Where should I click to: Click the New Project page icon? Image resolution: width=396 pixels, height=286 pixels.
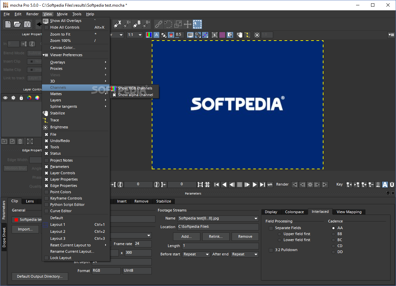8,24
